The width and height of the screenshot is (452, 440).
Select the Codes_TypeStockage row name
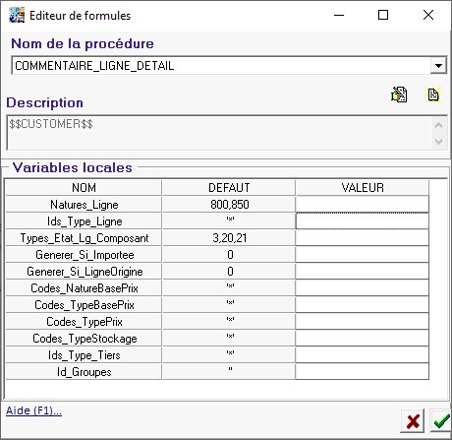(84, 339)
